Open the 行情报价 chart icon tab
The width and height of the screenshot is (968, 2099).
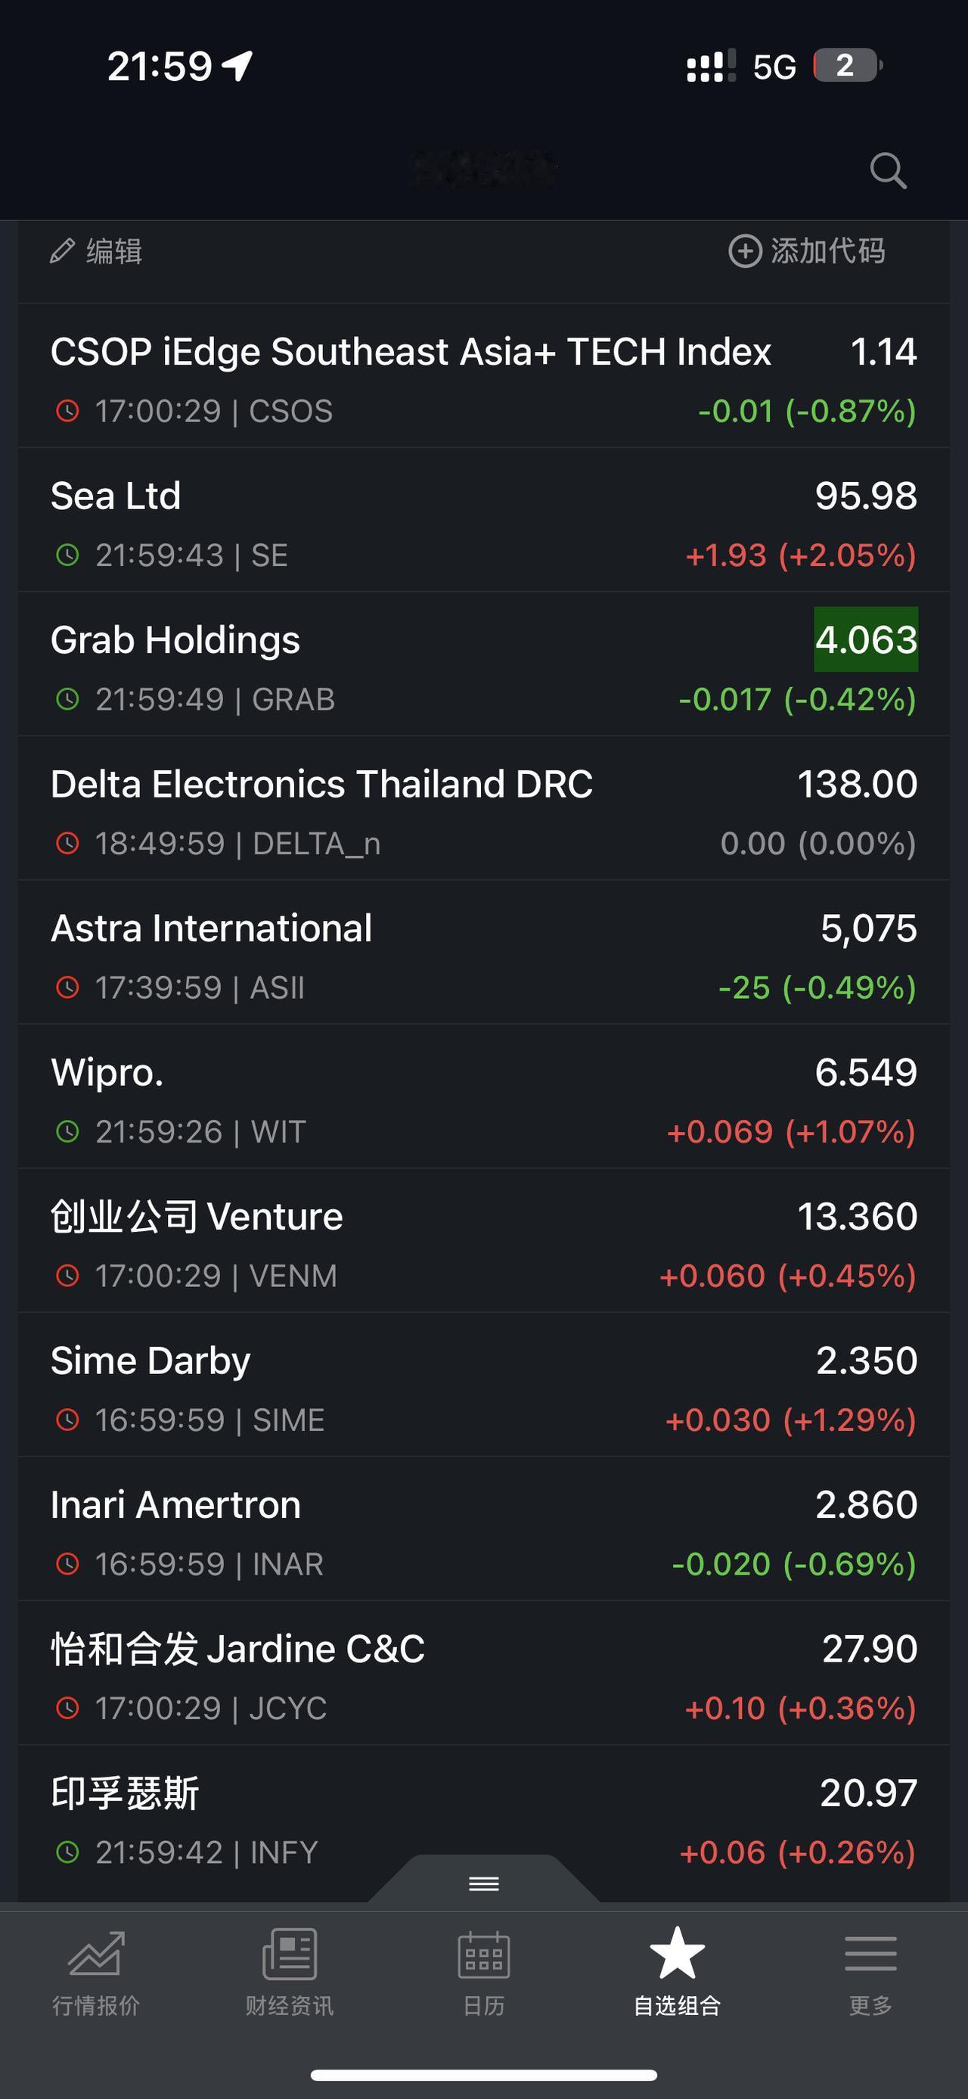click(x=96, y=1972)
